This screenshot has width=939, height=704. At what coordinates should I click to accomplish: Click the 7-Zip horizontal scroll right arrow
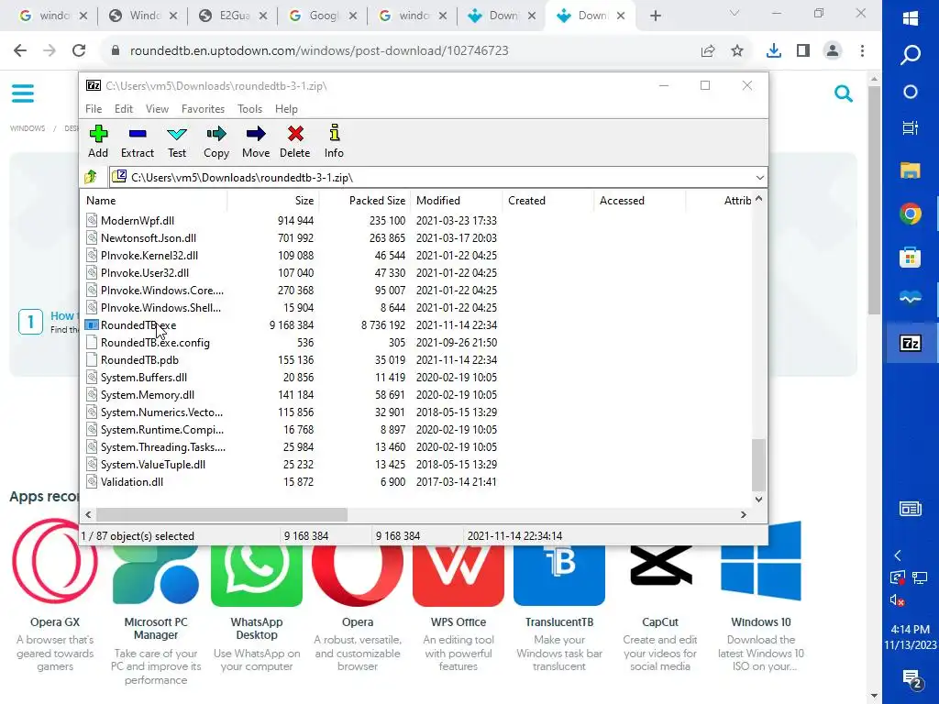tap(743, 515)
